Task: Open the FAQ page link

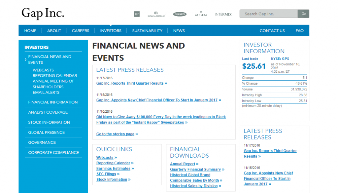Action: (299, 31)
